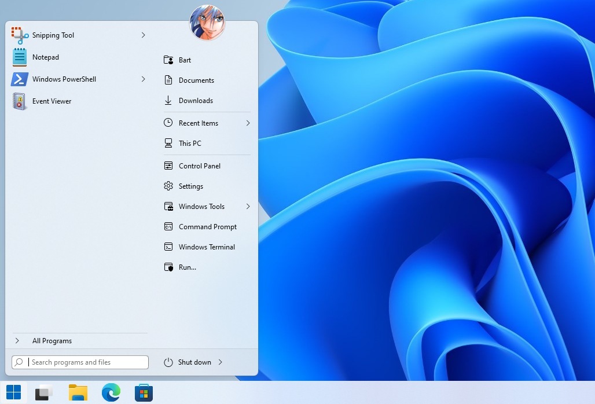Open Microsoft Edge from the taskbar

coord(111,392)
